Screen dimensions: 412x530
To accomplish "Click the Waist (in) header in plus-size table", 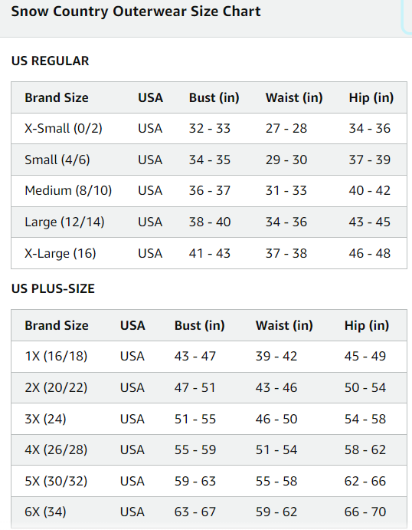I will coord(284,325).
